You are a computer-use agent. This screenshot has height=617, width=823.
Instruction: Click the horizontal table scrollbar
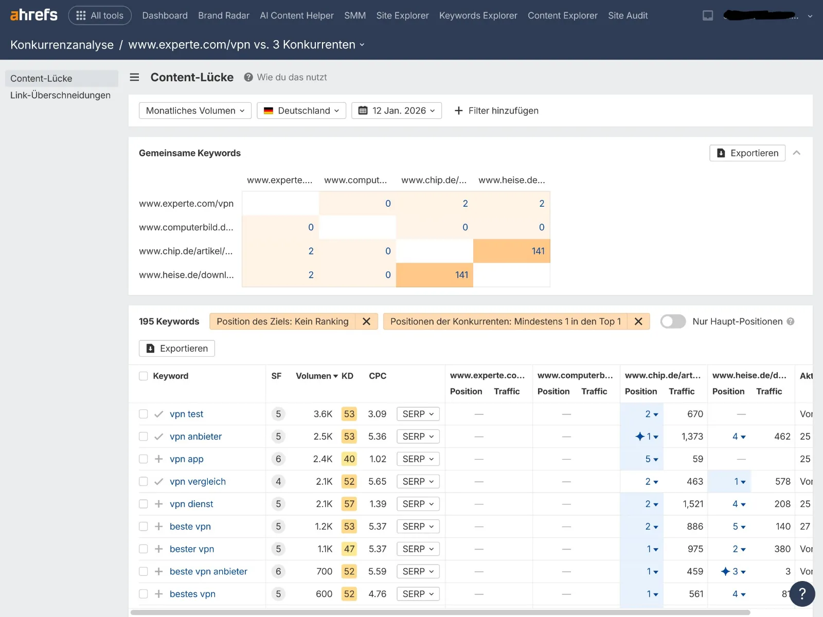(440, 612)
